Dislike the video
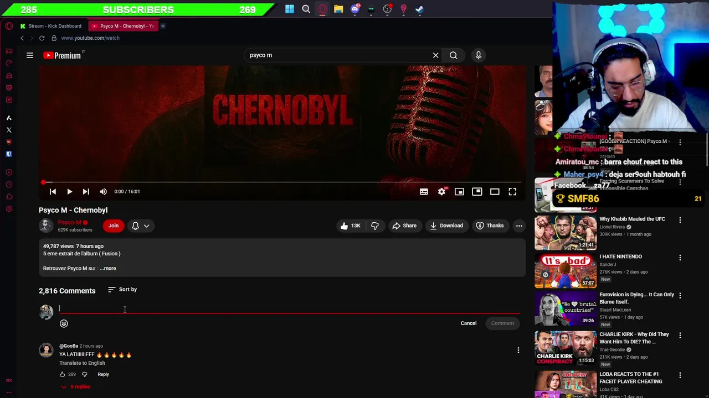The width and height of the screenshot is (709, 398). (375, 226)
